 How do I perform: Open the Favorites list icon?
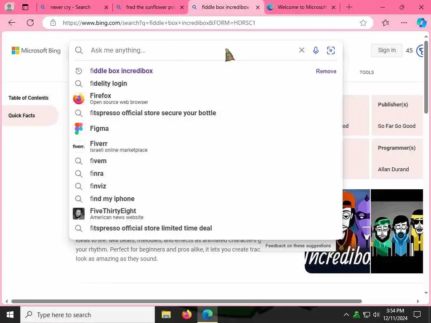coord(386,23)
